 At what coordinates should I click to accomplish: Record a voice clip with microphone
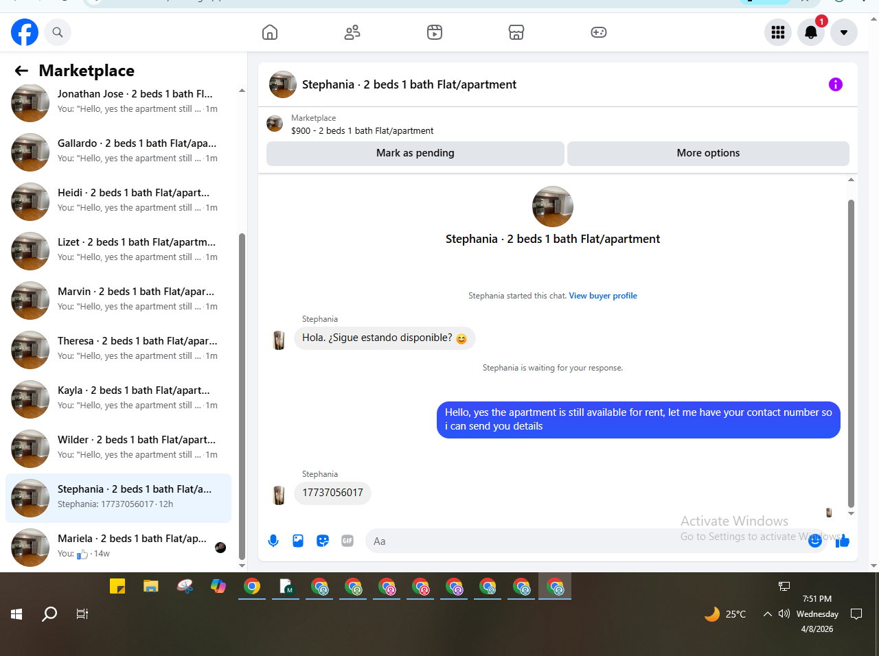coord(273,541)
